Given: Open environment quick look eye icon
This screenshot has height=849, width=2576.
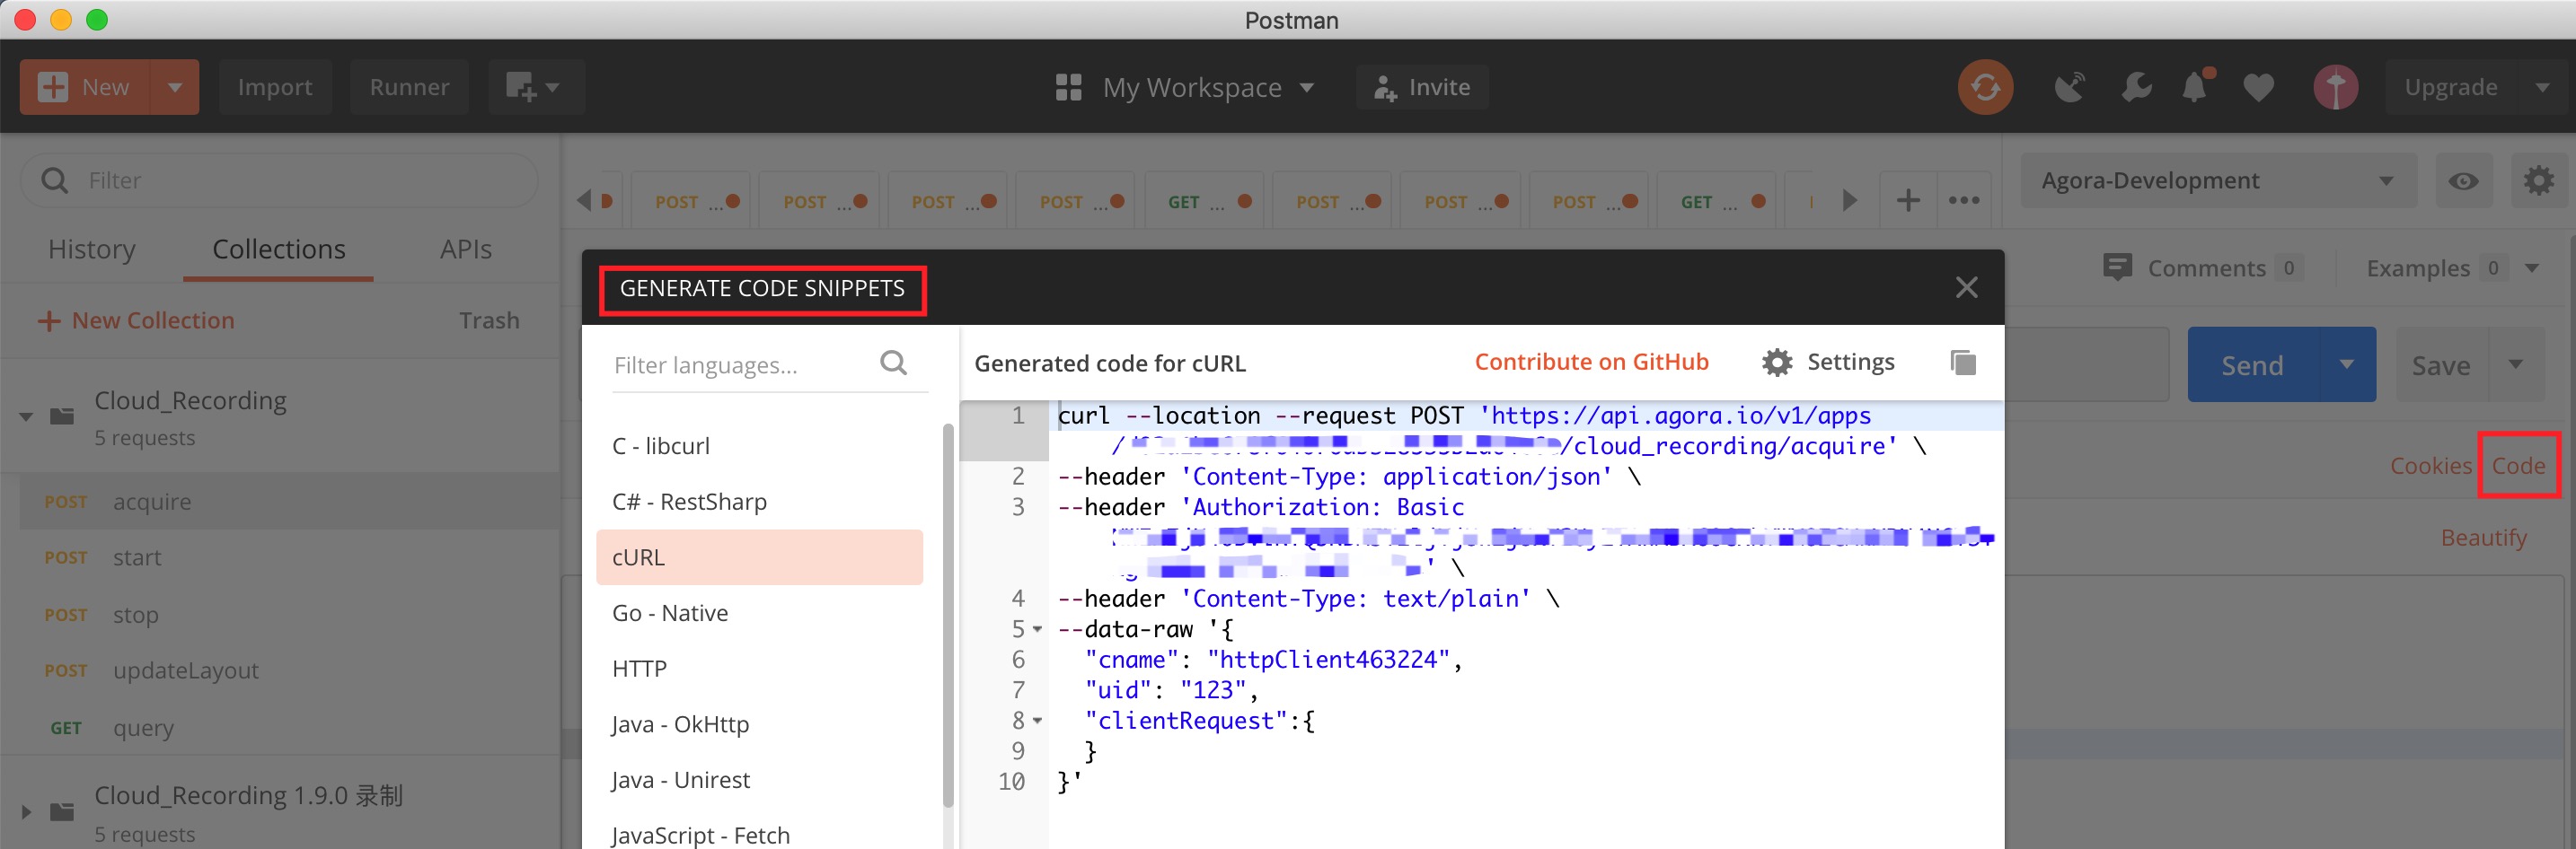Looking at the screenshot, I should click(x=2462, y=180).
